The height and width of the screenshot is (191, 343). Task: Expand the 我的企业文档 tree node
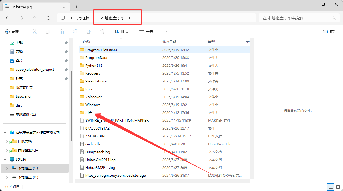point(7,150)
